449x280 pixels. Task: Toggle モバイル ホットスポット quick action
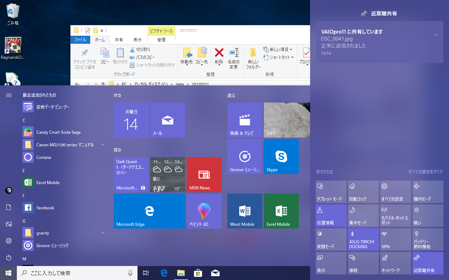tap(396, 216)
